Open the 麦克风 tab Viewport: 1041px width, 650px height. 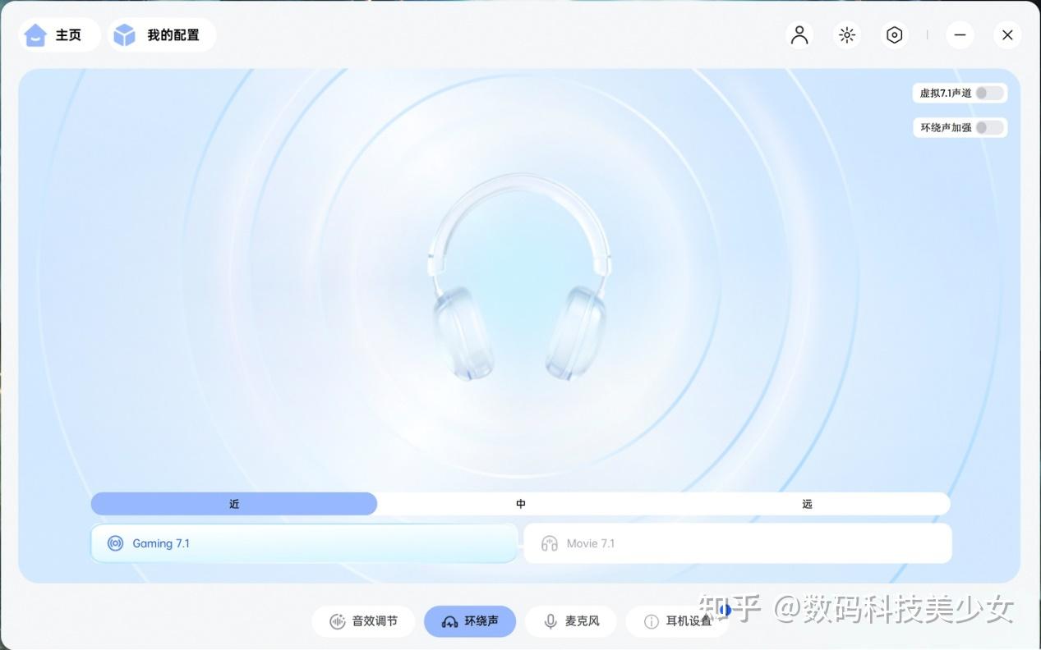[x=572, y=621]
